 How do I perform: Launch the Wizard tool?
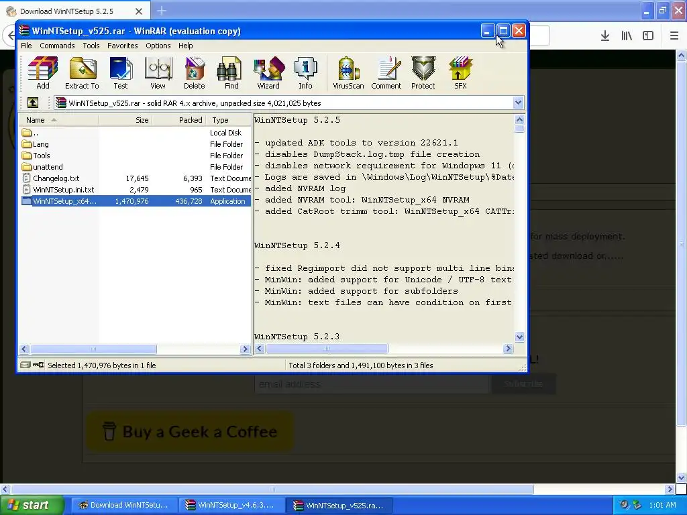(268, 72)
